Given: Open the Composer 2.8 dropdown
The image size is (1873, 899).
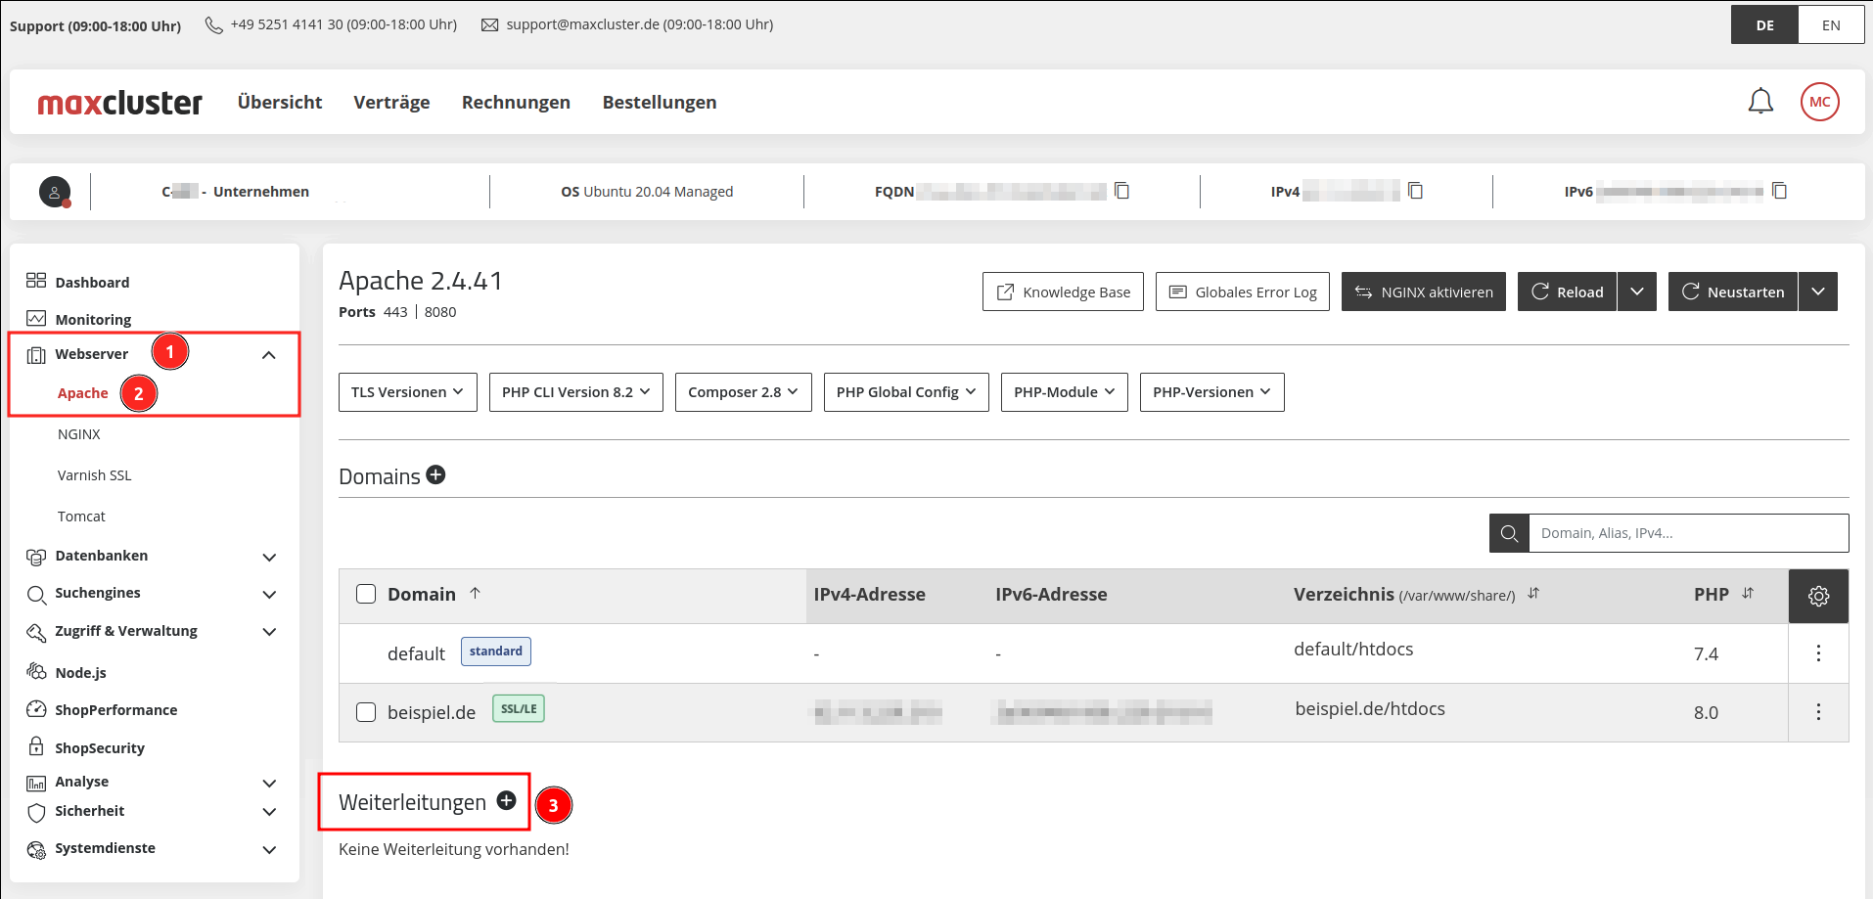Looking at the screenshot, I should coord(744,392).
